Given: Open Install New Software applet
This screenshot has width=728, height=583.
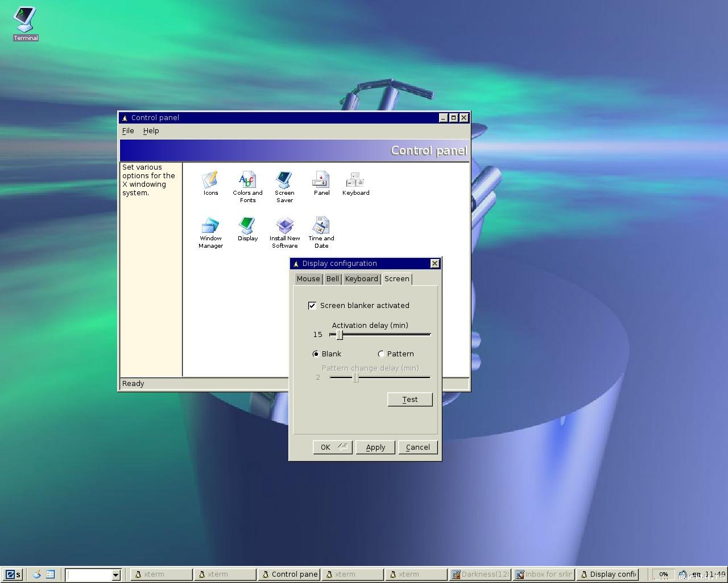Looking at the screenshot, I should click(284, 232).
